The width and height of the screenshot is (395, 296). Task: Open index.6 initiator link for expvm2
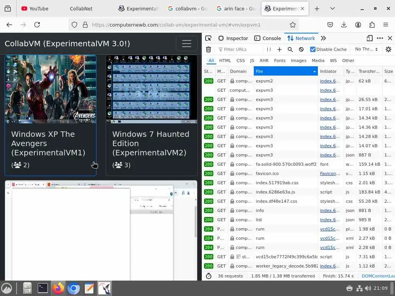(x=330, y=81)
